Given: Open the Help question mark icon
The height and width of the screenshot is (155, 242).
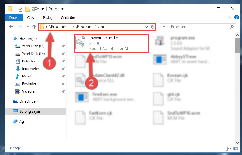Looking at the screenshot, I should [x=236, y=17].
